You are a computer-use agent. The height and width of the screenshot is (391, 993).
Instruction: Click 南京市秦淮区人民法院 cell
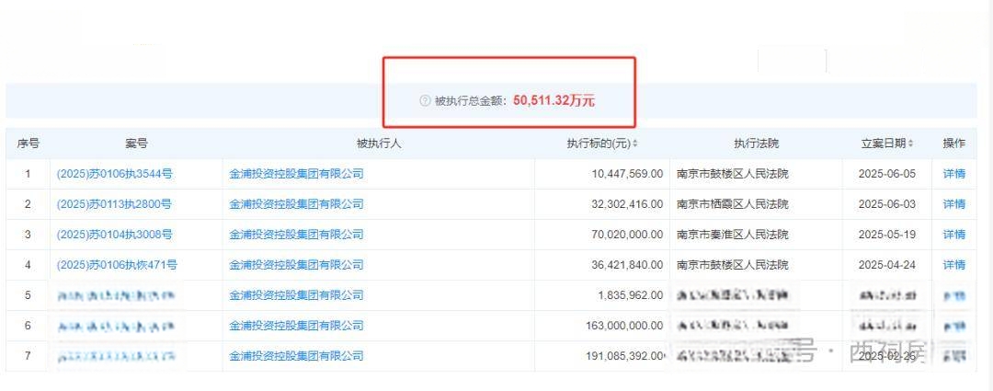[x=733, y=235]
